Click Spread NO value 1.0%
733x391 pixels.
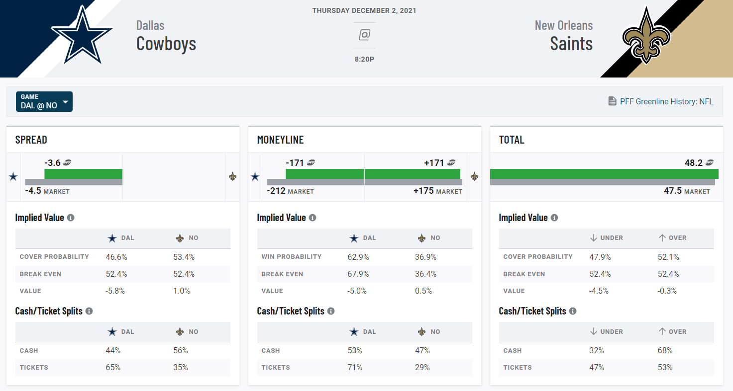pos(182,291)
